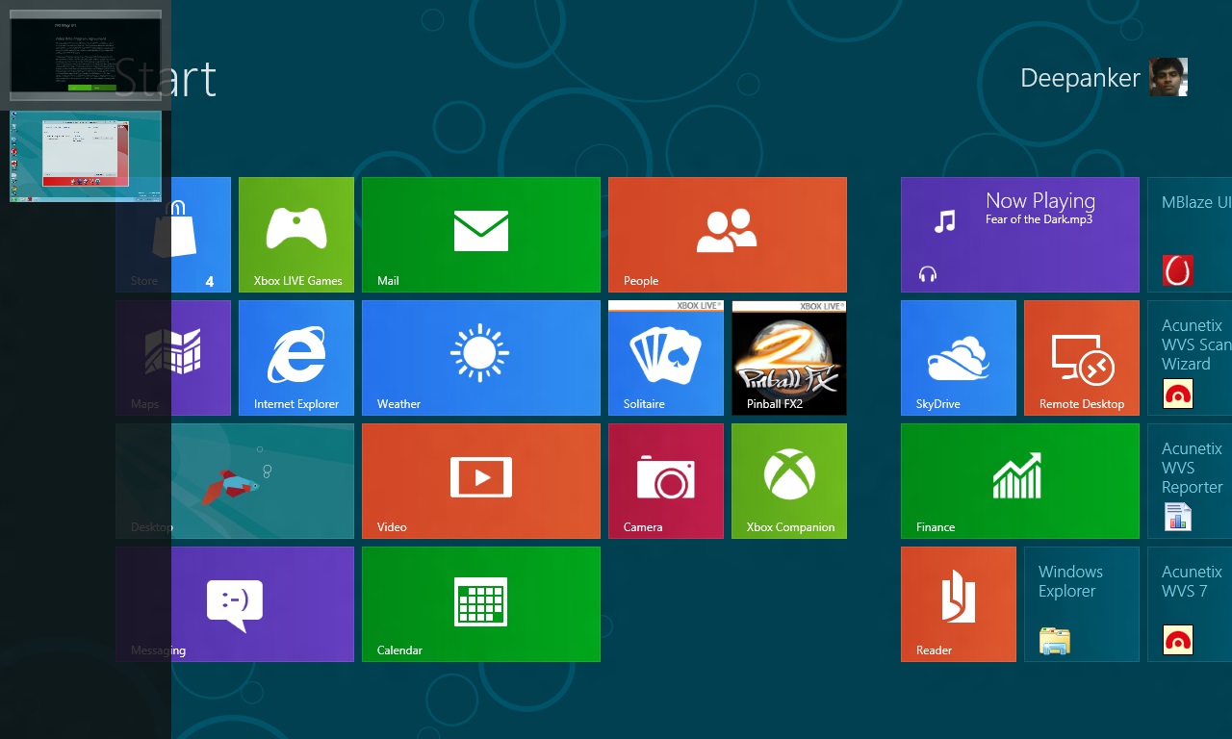Open the Reader app tile

(959, 604)
